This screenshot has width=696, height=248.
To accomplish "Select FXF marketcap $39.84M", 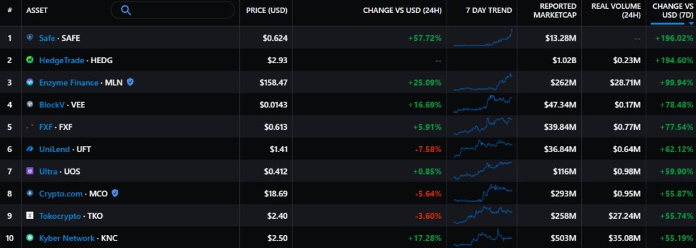I will pyautogui.click(x=560, y=127).
